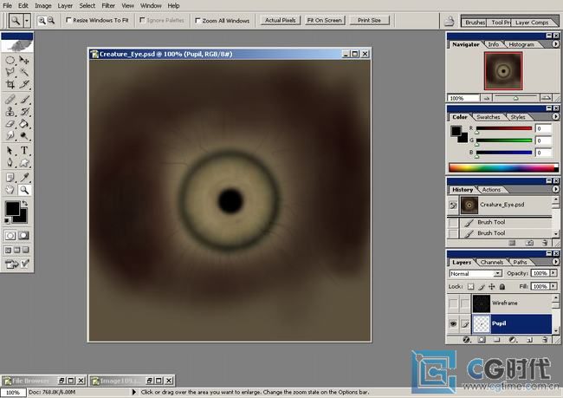
Task: Show the Wireframe layer visibility box
Action: [x=453, y=303]
